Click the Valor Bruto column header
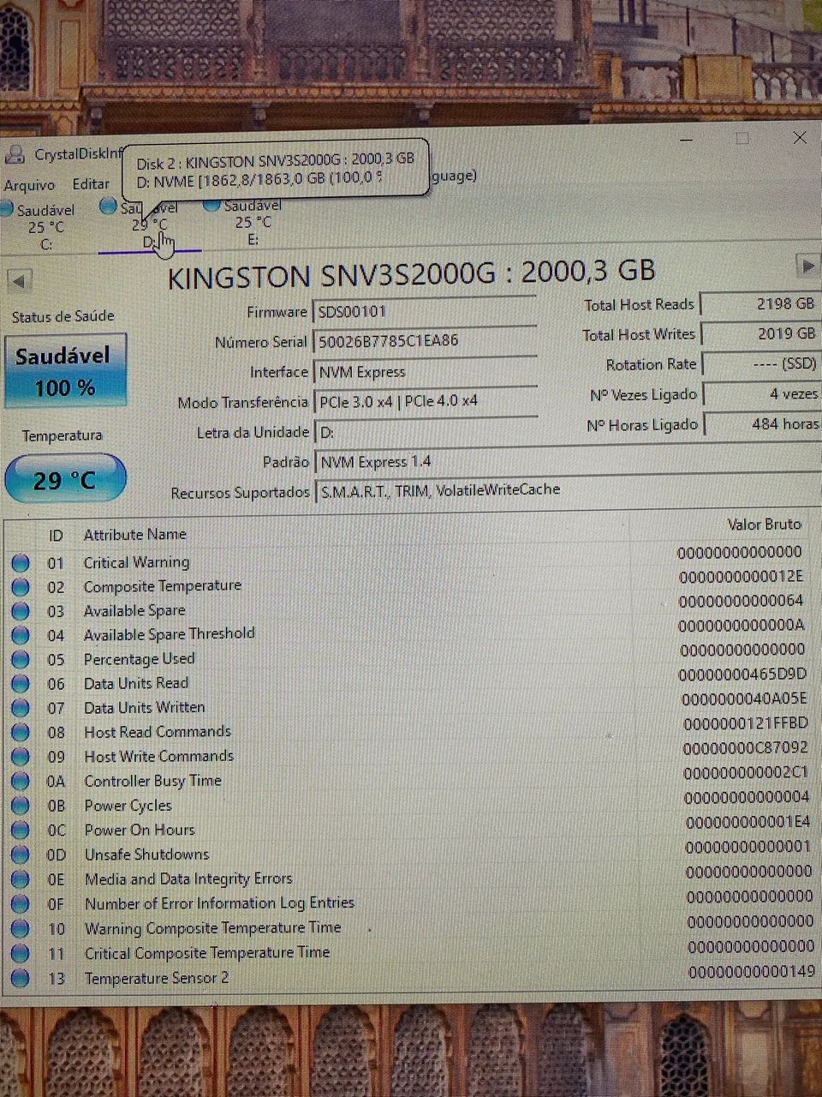The width and height of the screenshot is (822, 1097). (x=765, y=524)
